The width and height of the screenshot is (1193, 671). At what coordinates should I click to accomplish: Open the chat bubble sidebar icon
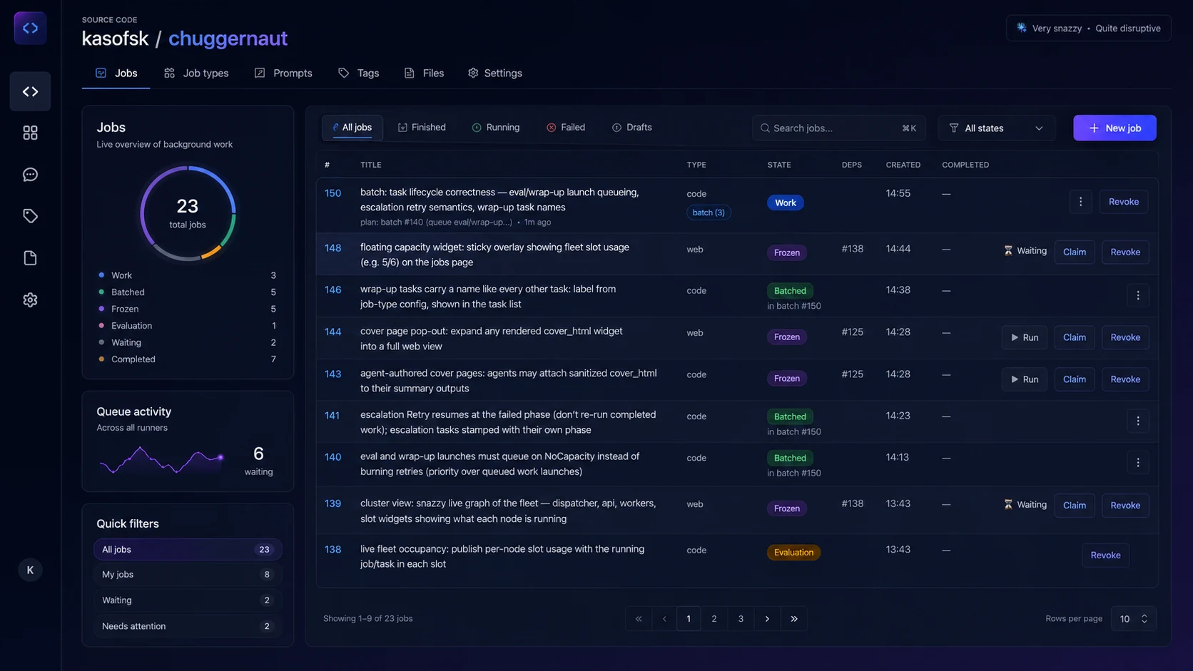[x=30, y=175]
